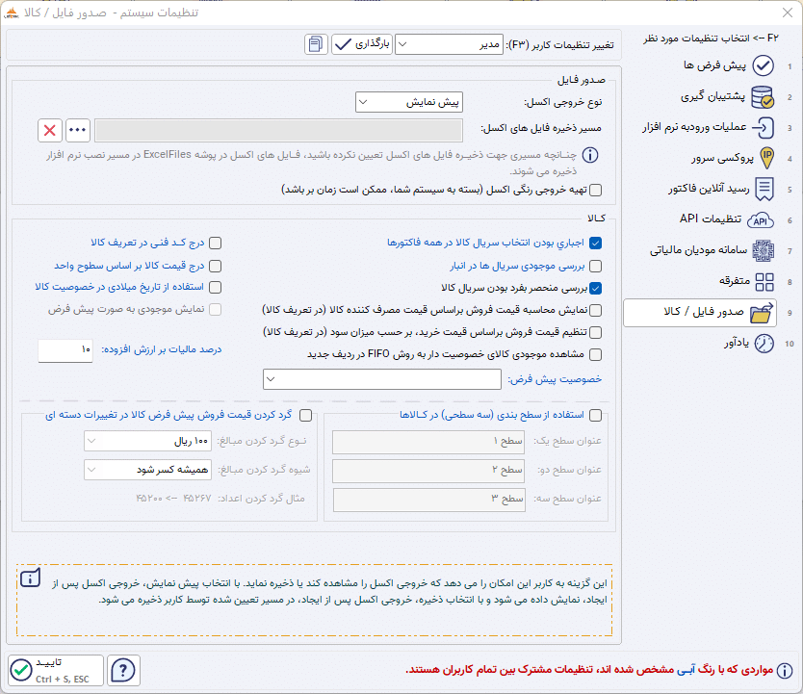This screenshot has height=694, width=803.
Task: Click the بارگذاری load button
Action: coord(362,44)
